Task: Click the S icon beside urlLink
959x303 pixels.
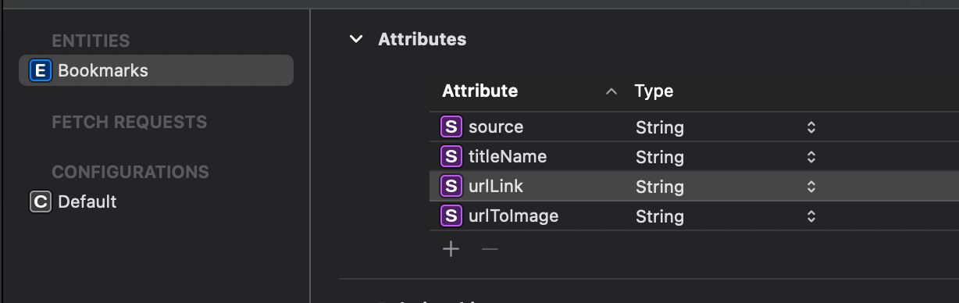Action: coord(451,187)
